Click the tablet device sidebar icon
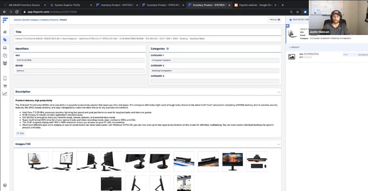The width and height of the screenshot is (368, 191). pyautogui.click(x=5, y=78)
